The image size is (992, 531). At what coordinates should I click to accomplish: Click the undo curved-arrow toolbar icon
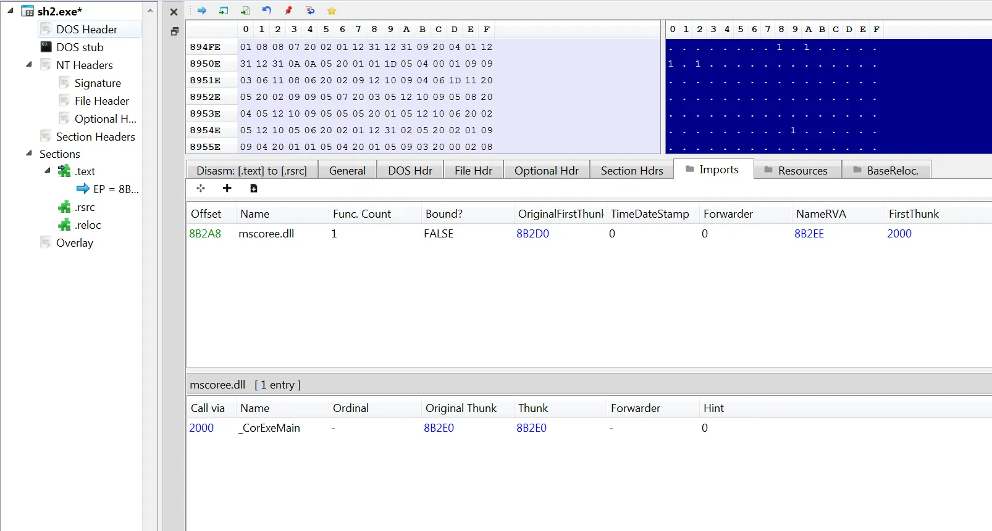coord(267,10)
